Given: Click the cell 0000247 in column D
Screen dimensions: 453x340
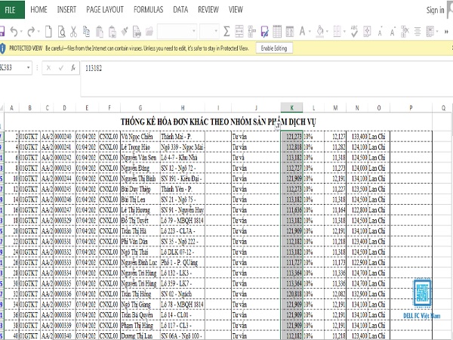Looking at the screenshot, I should pyautogui.click(x=64, y=210).
